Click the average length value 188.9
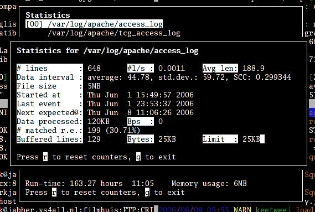This screenshot has width=315, height=212. [x=254, y=68]
